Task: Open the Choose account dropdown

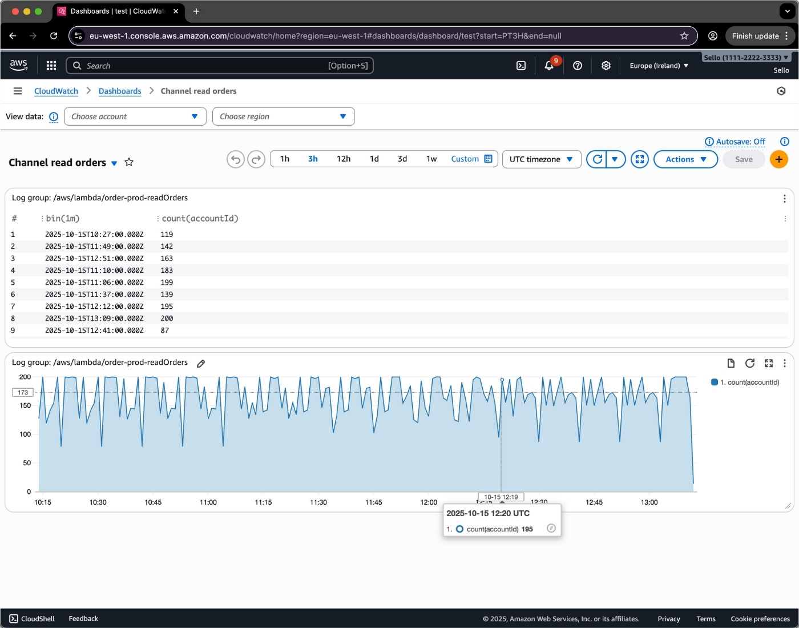Action: (x=135, y=116)
